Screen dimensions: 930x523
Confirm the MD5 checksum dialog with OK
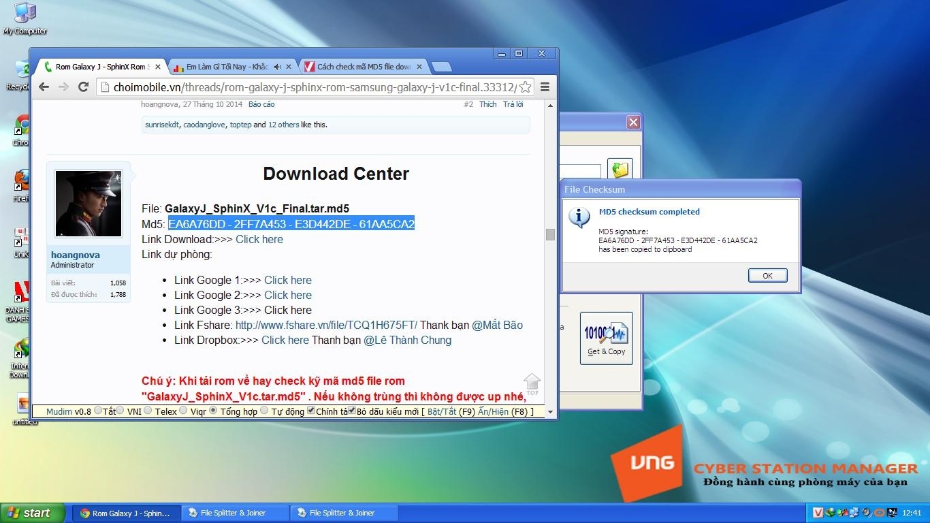click(x=767, y=276)
